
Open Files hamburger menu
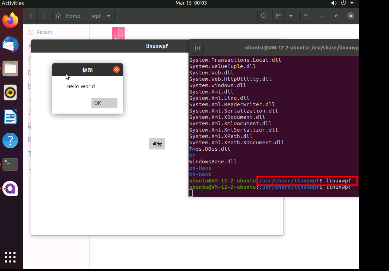[x=306, y=16]
